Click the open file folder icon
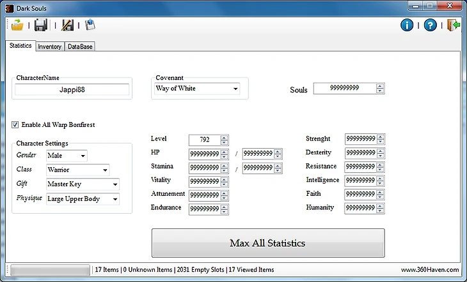This screenshot has height=282, width=467. [x=17, y=26]
